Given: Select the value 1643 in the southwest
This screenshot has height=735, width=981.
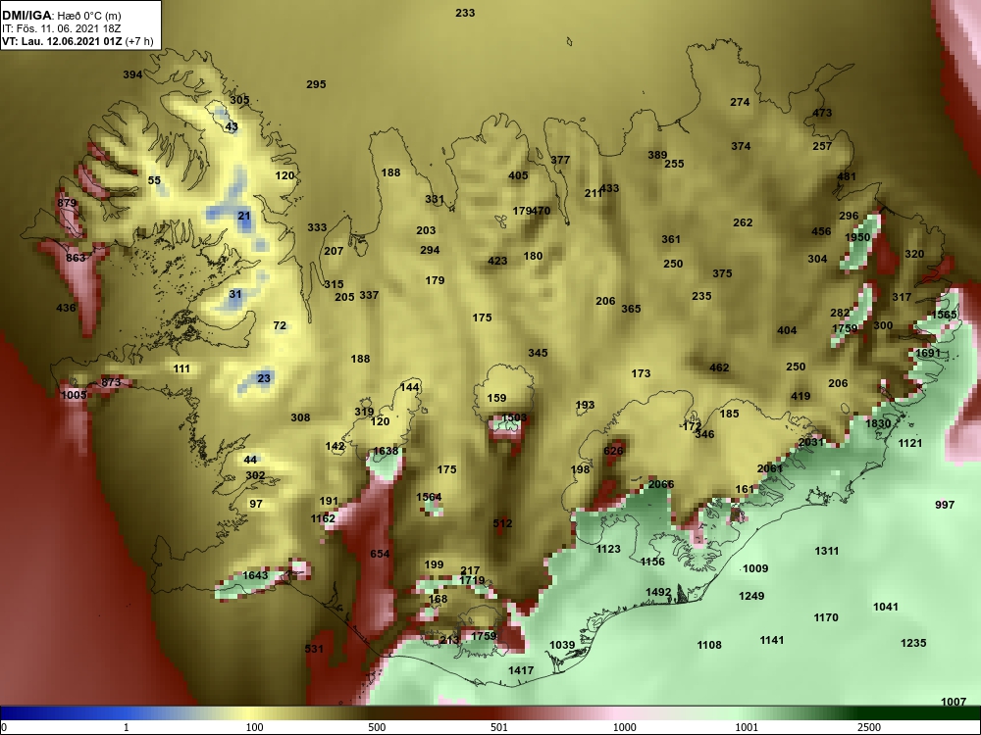Looking at the screenshot, I should point(255,575).
